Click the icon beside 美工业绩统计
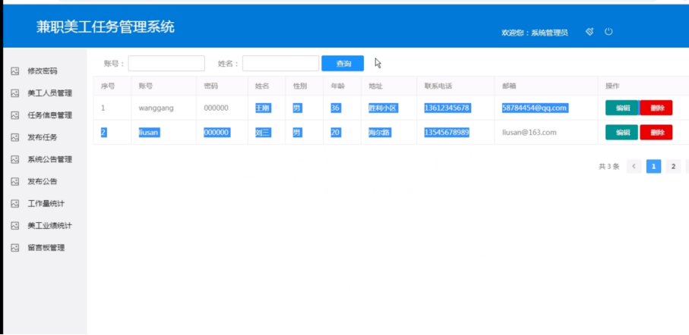 coord(15,226)
